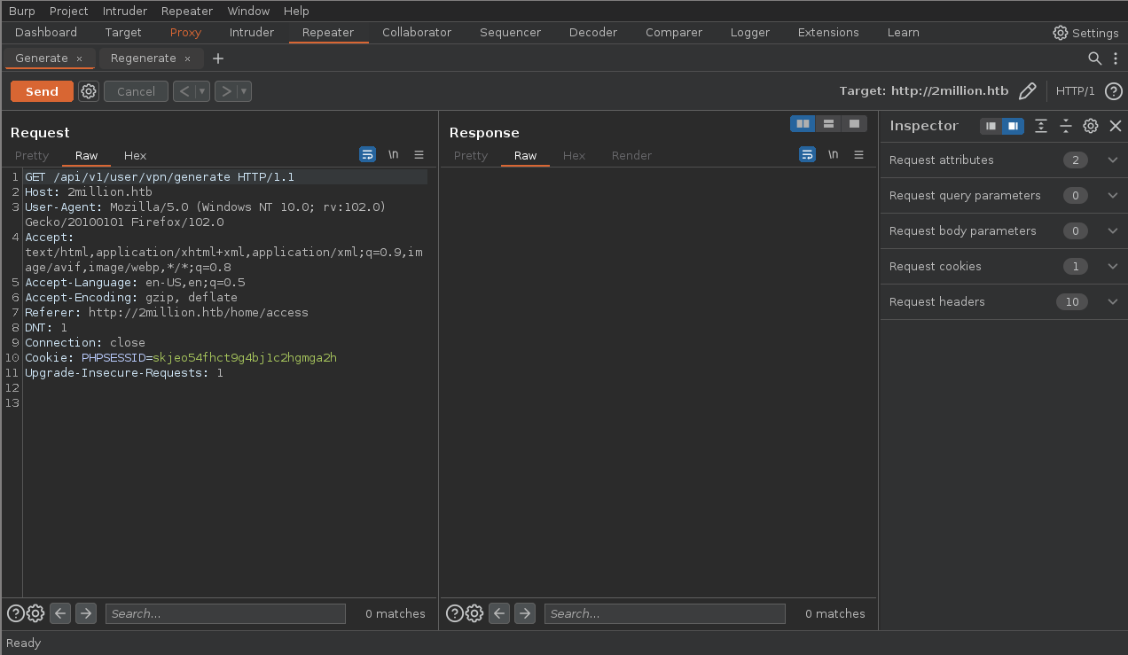Dock the Inspector to the left layout

[x=991, y=126]
